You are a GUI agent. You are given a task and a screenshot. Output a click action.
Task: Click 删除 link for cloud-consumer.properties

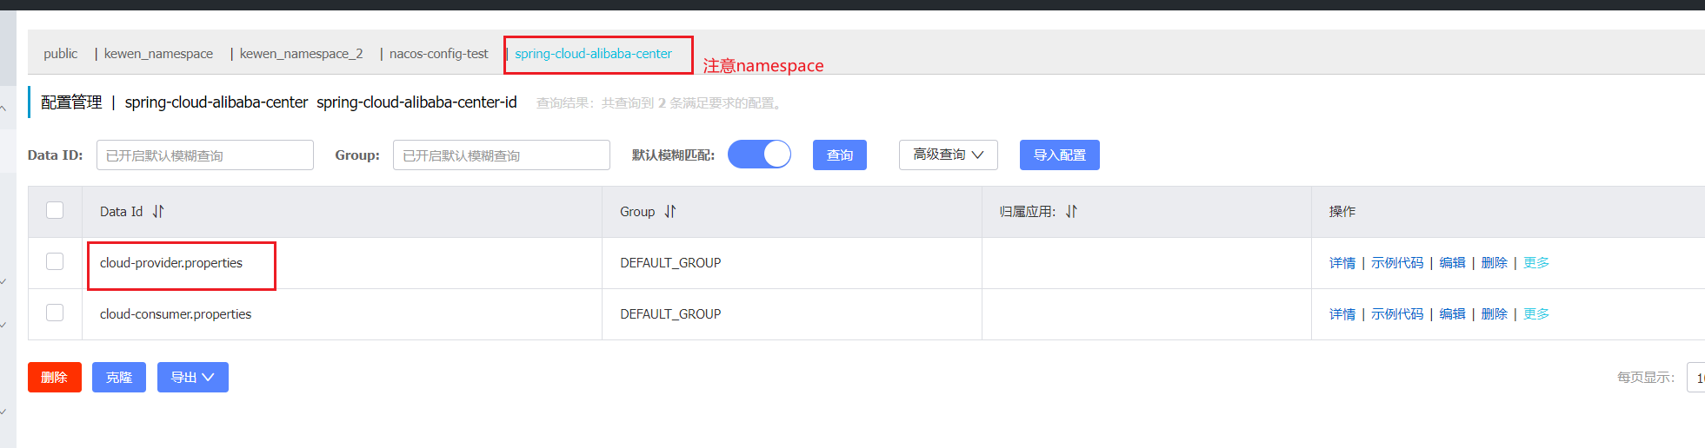pyautogui.click(x=1495, y=313)
